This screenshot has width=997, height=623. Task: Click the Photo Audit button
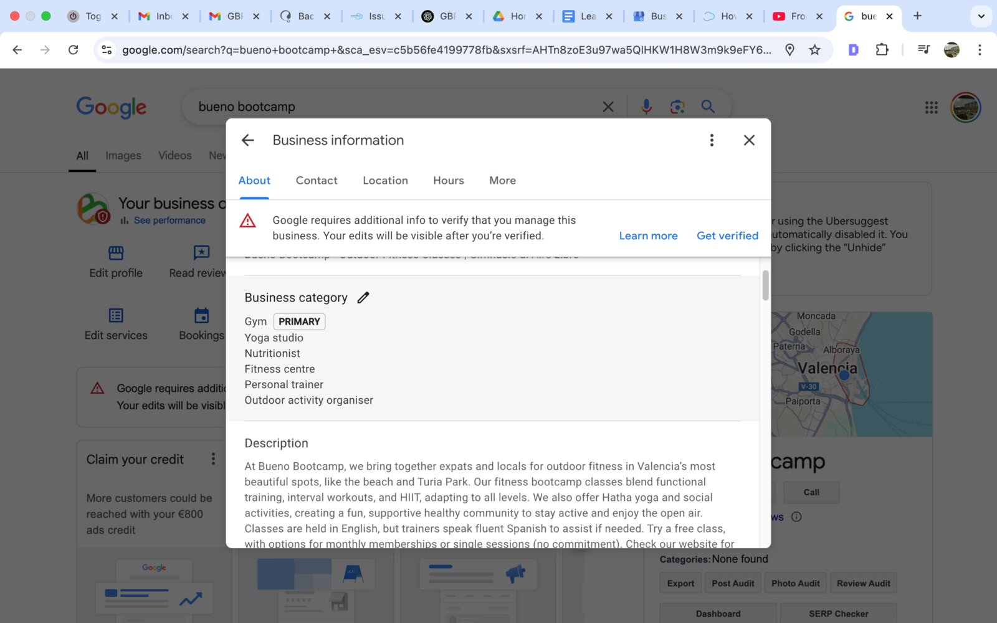point(796,584)
